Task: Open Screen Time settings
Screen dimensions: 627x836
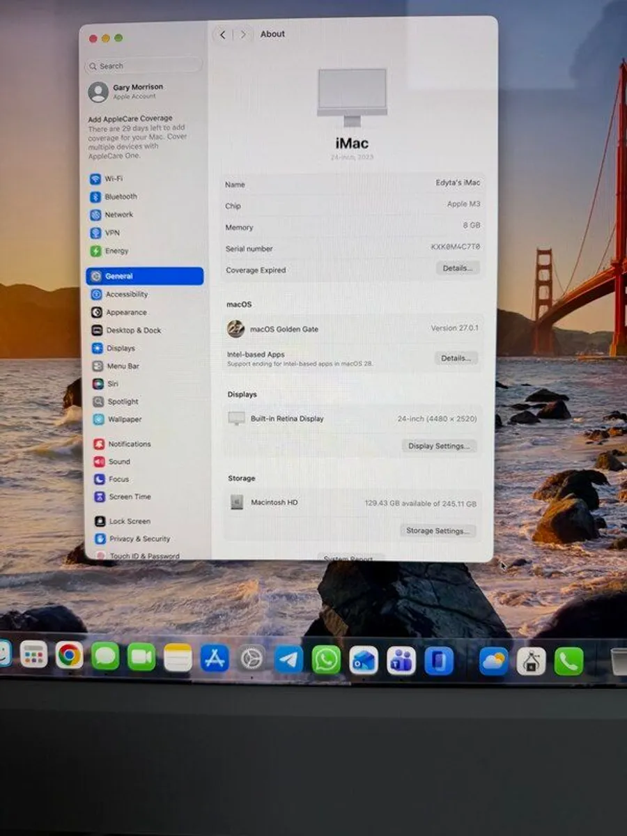Action: pyautogui.click(x=123, y=497)
